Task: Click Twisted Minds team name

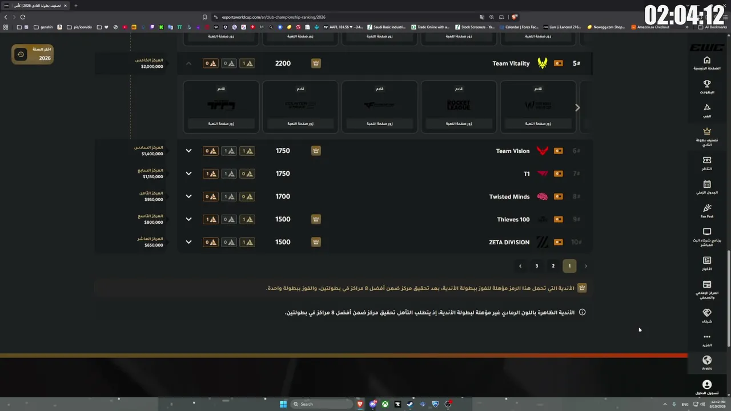Action: 509,196
